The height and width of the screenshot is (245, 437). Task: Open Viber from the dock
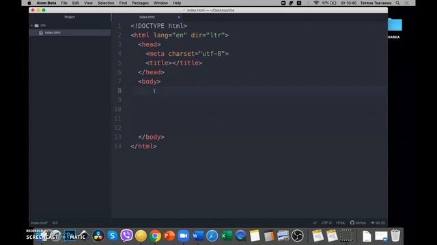(126, 236)
